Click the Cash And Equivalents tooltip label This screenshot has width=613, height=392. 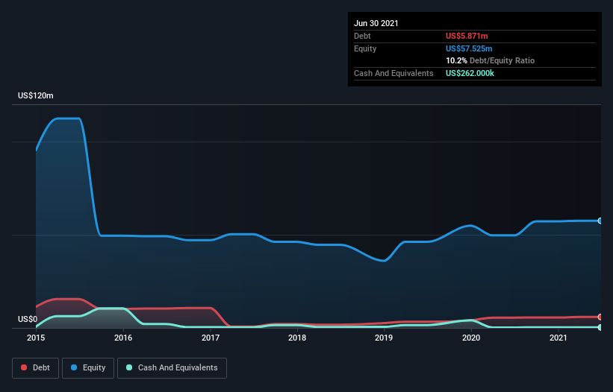tap(393, 73)
